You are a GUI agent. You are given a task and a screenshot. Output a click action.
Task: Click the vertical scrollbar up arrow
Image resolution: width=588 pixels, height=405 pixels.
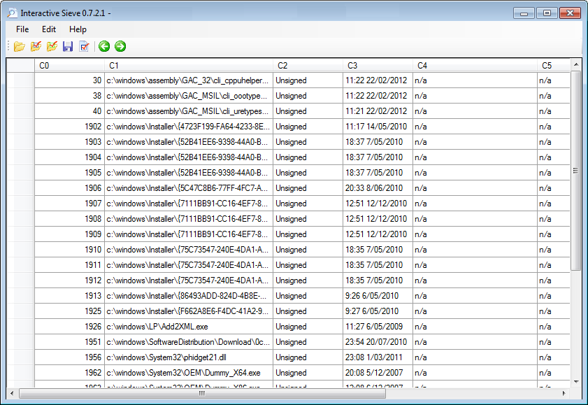click(x=576, y=65)
